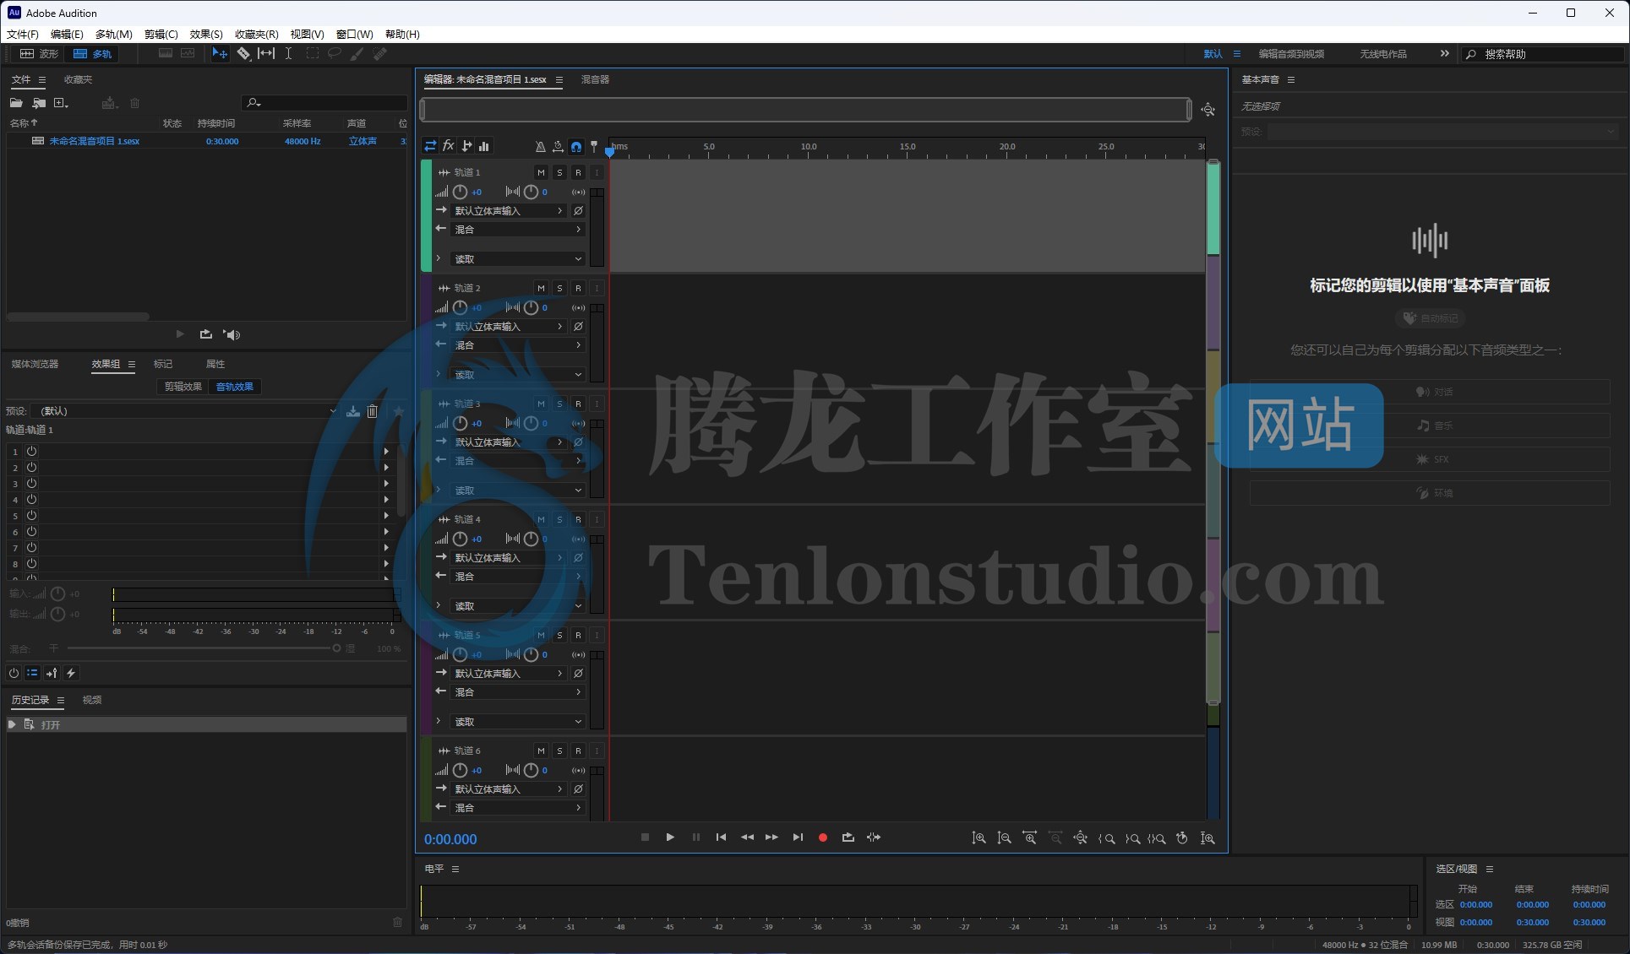
Task: Click Zoom In (Amplitude) icon
Action: tap(979, 838)
